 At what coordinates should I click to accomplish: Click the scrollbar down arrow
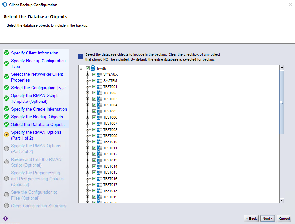(282, 200)
